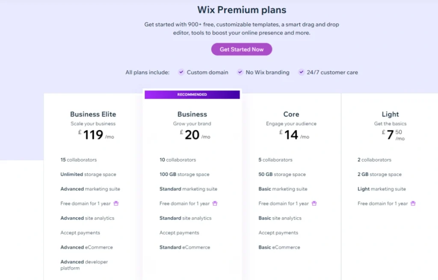
Task: Click the checkmark beside 24/7 customer care
Action: point(301,72)
